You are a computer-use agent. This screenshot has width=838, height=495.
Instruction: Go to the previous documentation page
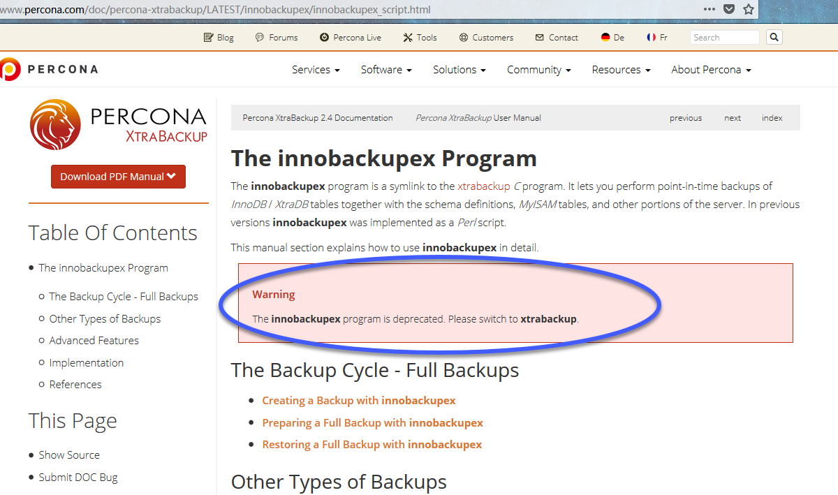(x=686, y=118)
